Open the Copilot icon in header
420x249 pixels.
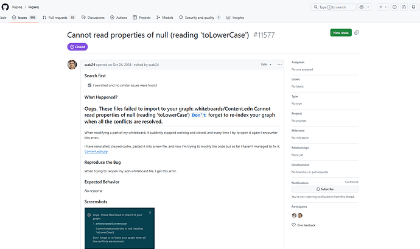362,7
